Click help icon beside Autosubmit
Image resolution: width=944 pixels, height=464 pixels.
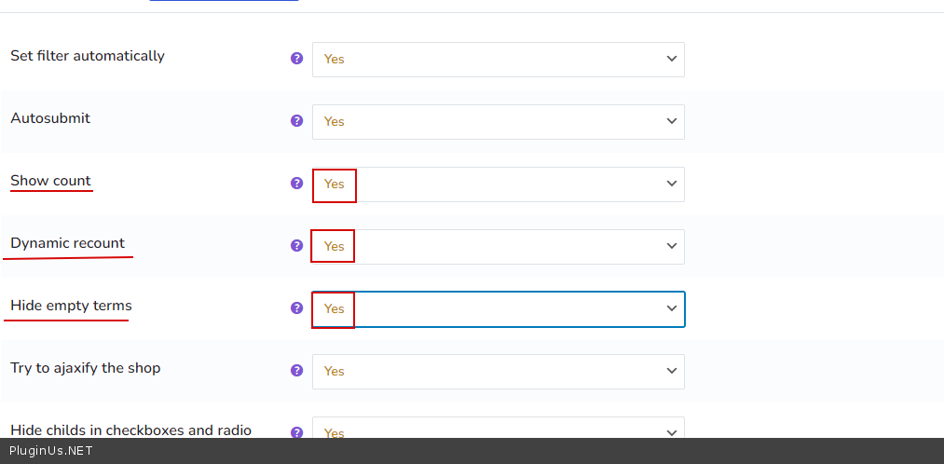(296, 120)
